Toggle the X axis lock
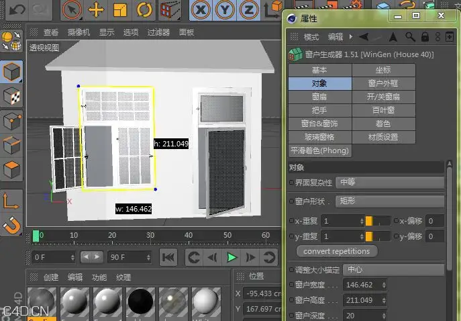 pos(201,9)
